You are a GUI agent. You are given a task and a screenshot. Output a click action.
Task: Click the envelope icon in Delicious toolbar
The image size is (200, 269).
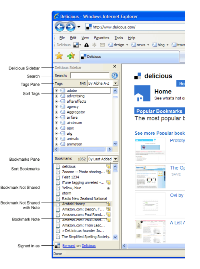click(x=102, y=45)
